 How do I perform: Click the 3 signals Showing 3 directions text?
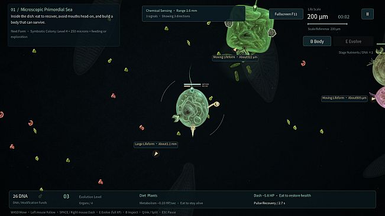168,16
